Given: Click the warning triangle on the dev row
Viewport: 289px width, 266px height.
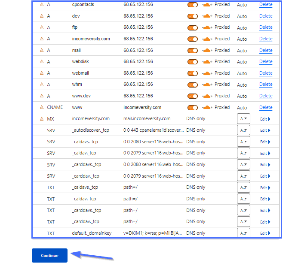Looking at the screenshot, I should coord(42,16).
